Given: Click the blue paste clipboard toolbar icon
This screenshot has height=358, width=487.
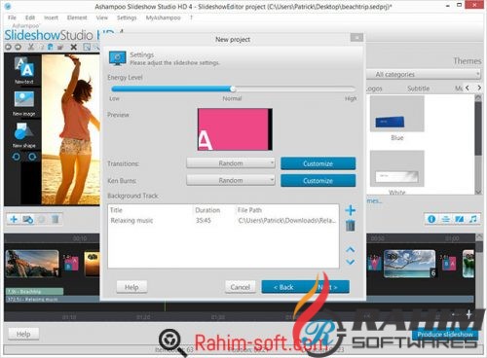Looking at the screenshot, I should tap(51, 47).
